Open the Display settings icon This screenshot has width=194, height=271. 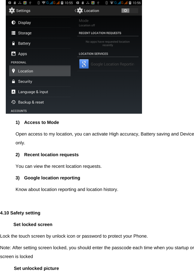pyautogui.click(x=13, y=22)
